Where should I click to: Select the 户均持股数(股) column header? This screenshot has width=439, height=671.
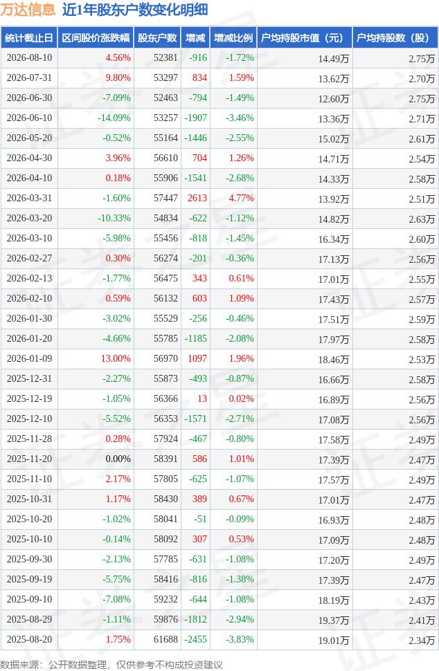click(x=395, y=37)
